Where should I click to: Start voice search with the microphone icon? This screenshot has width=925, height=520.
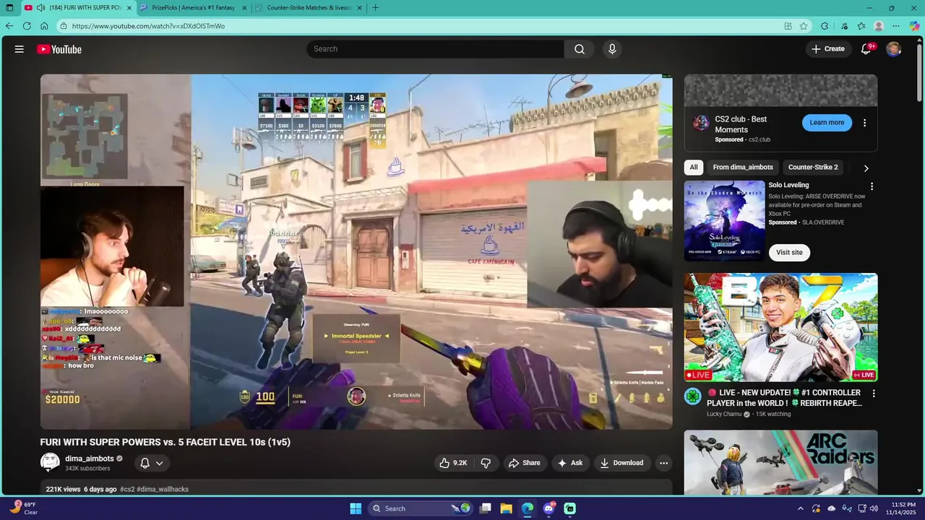pos(612,49)
